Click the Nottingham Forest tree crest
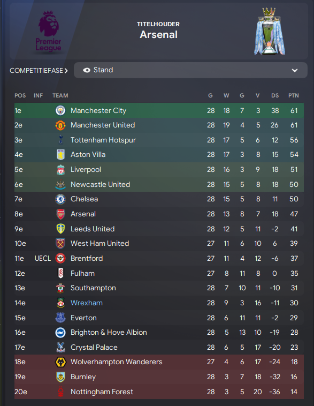The height and width of the screenshot is (406, 314). coord(60,392)
